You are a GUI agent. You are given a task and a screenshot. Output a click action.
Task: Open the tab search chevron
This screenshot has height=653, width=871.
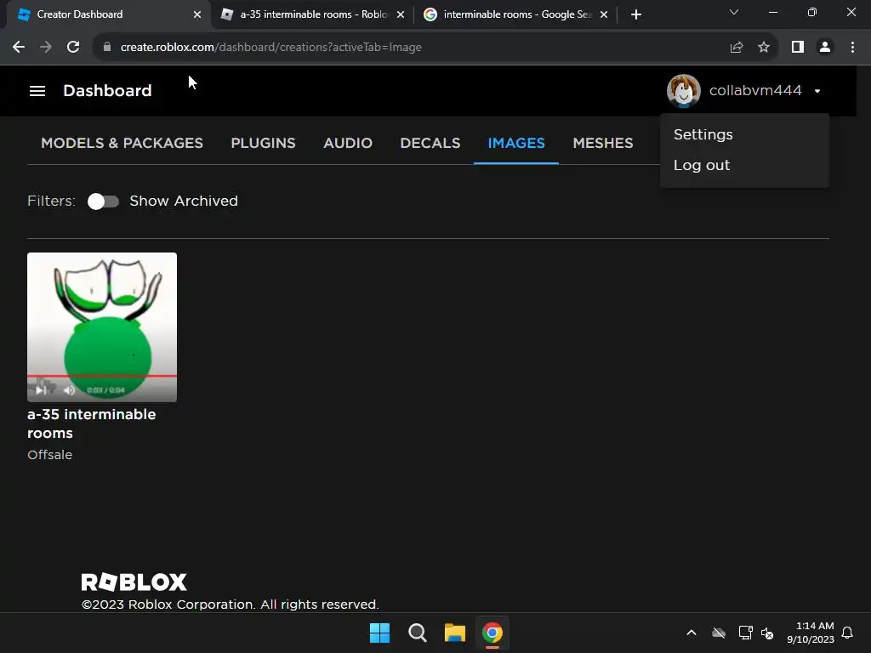pyautogui.click(x=734, y=12)
